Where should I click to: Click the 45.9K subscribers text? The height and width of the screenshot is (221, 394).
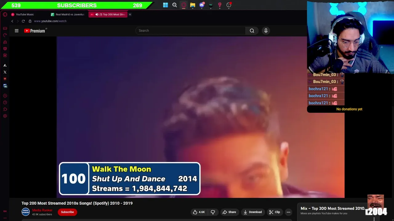tap(42, 214)
